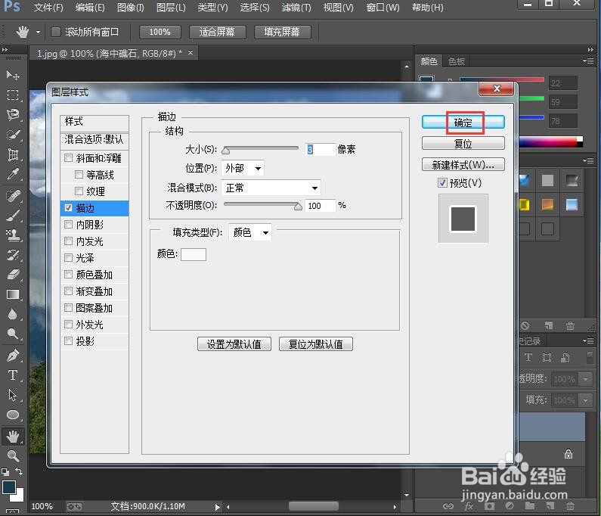Enable 投影 checkbox

click(69, 341)
